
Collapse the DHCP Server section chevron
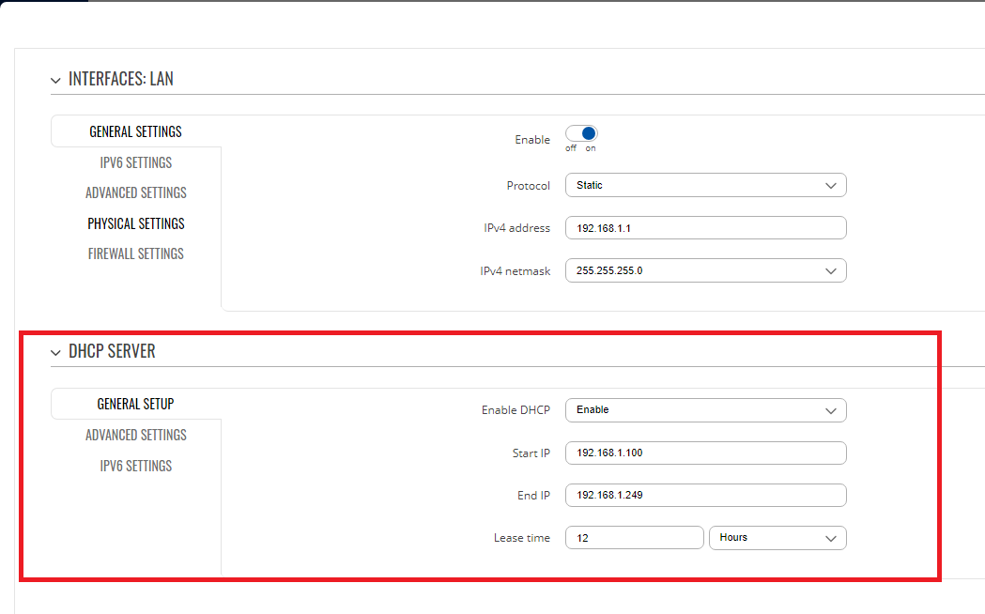point(55,353)
